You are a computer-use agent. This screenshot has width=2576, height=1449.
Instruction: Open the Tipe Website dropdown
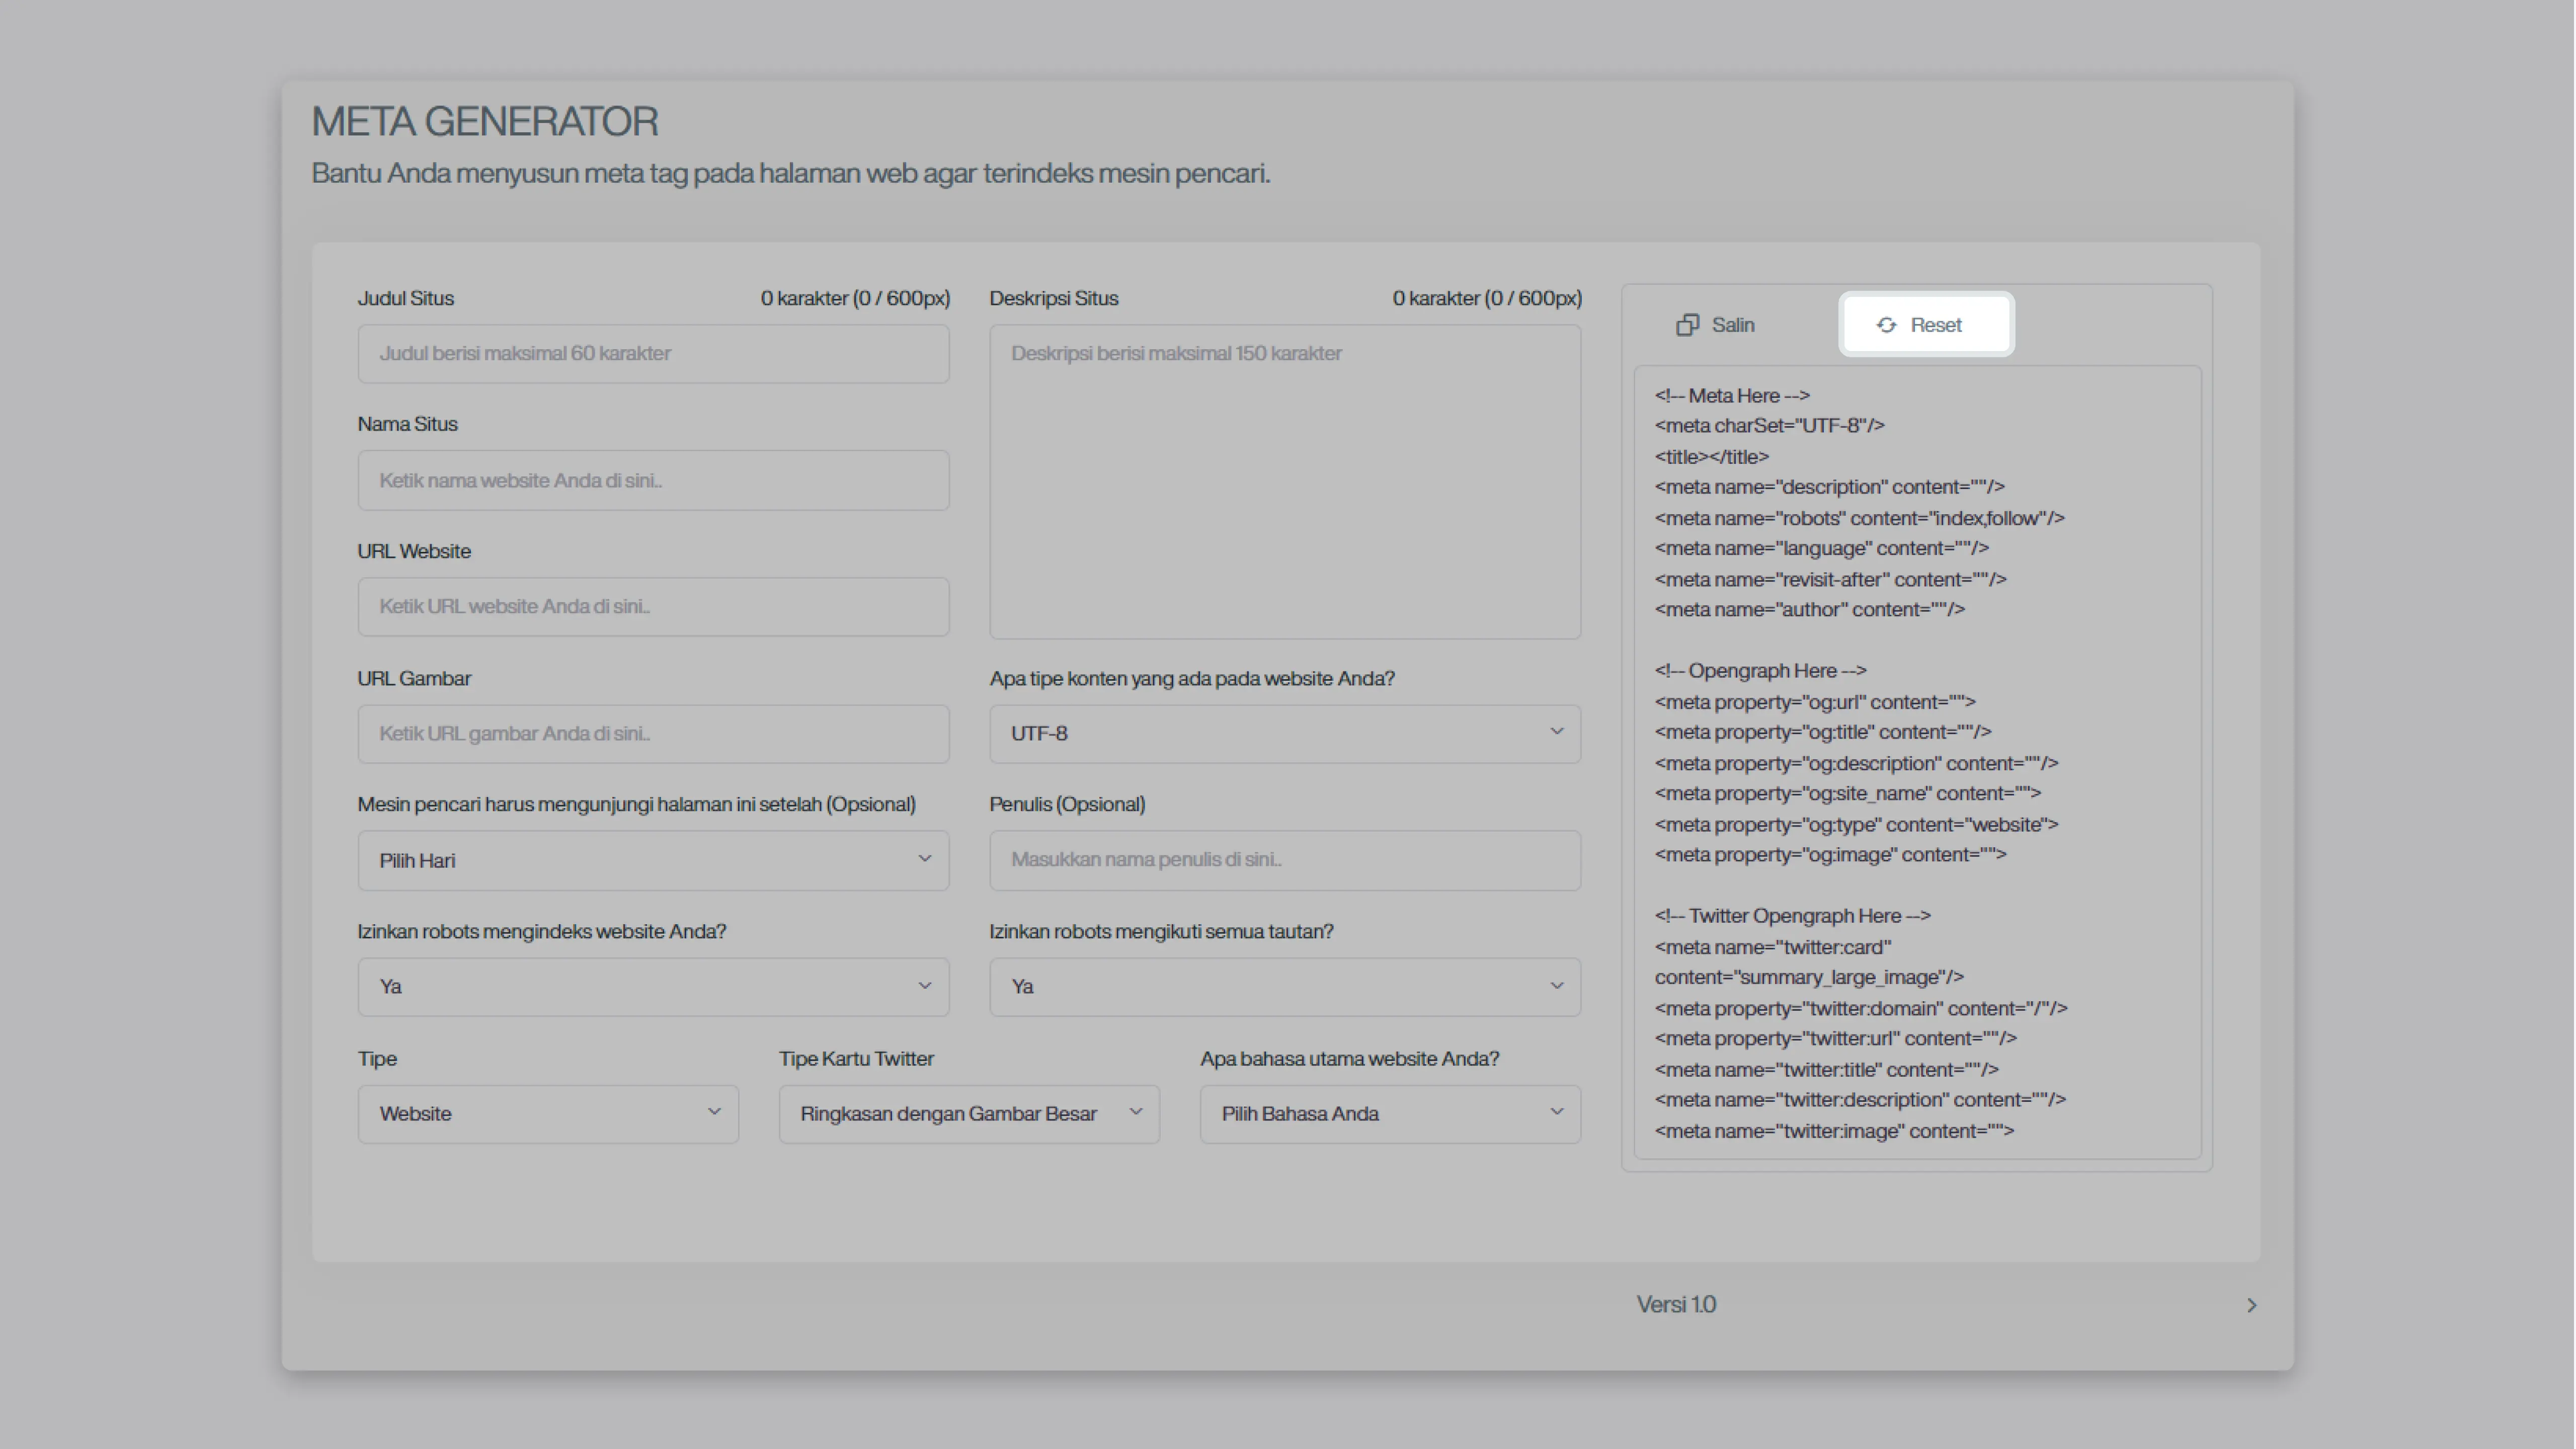point(548,1113)
